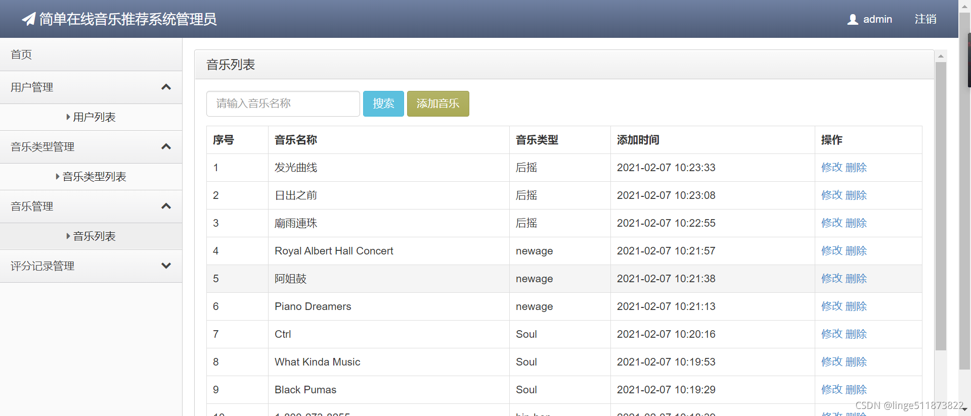Click 修改 for Royal Albert Hall Concert
Image resolution: width=971 pixels, height=416 pixels.
pos(832,251)
